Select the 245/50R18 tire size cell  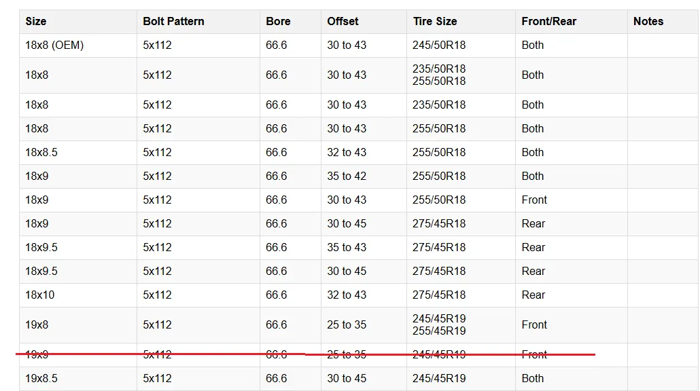click(x=439, y=45)
